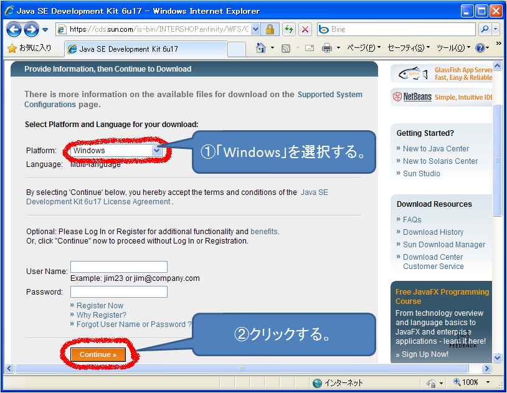The image size is (507, 393).
Task: Click the Home icon in command bar
Action: (260, 48)
